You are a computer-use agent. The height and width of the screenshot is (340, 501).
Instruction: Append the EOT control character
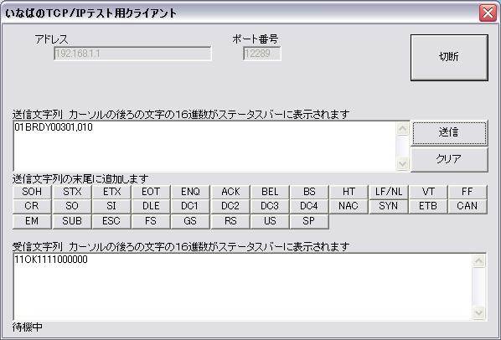151,192
